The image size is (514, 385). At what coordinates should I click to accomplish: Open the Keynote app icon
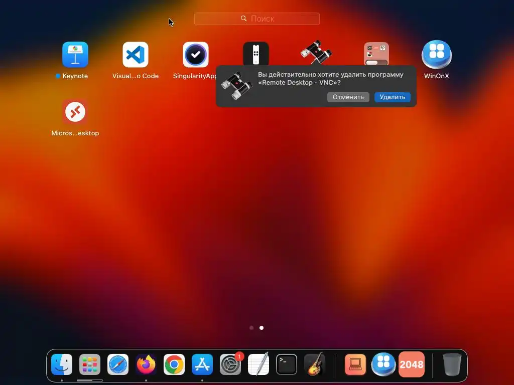point(75,55)
